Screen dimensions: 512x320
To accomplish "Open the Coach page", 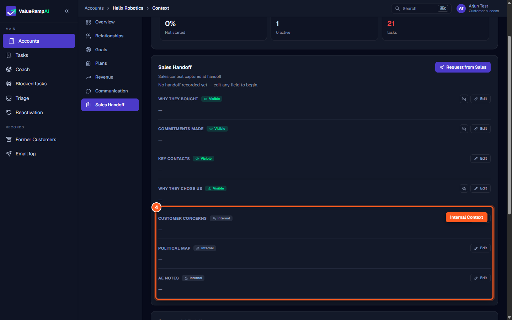I will 39,69.
